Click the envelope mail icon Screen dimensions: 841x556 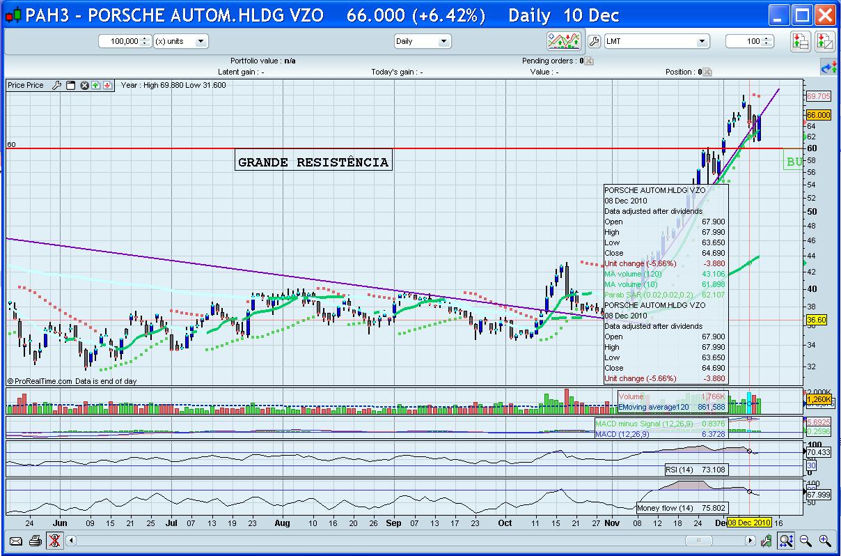click(16, 540)
